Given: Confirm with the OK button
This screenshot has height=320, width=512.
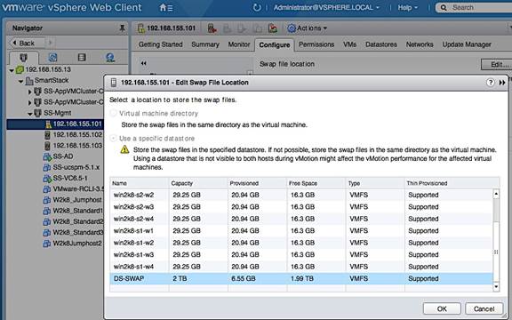Looking at the screenshot, I should pyautogui.click(x=442, y=308).
